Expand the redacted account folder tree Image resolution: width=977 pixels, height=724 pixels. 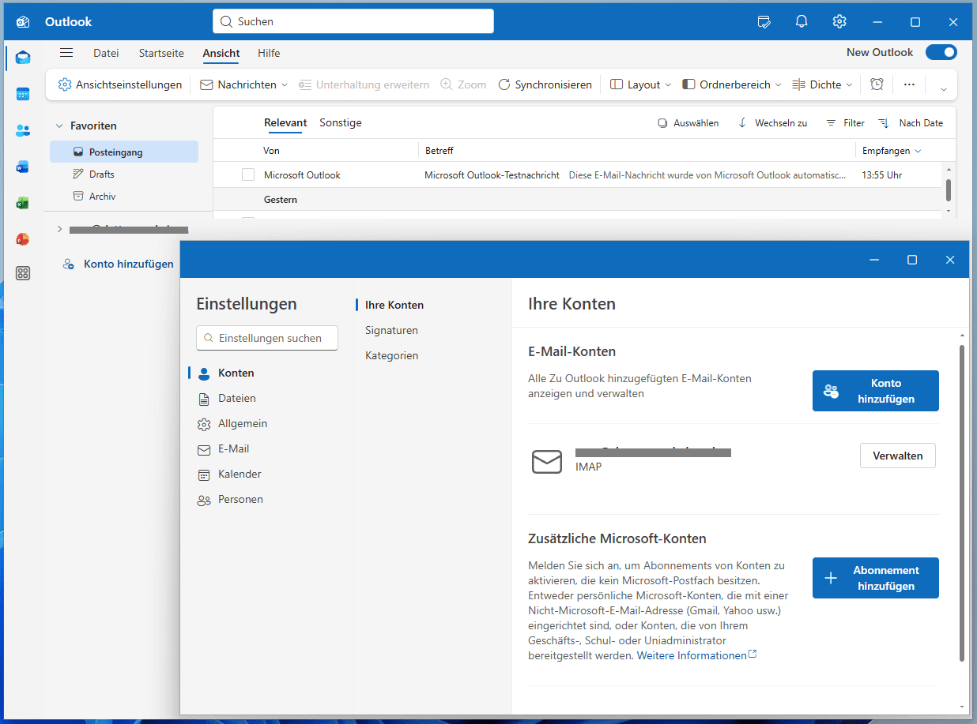pos(59,229)
